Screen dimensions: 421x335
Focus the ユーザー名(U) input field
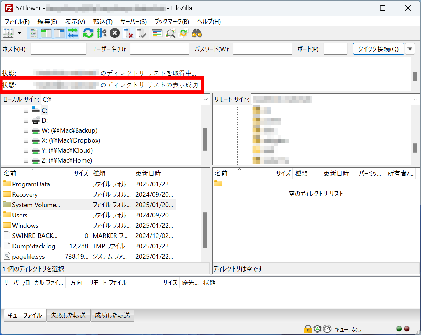coord(160,49)
